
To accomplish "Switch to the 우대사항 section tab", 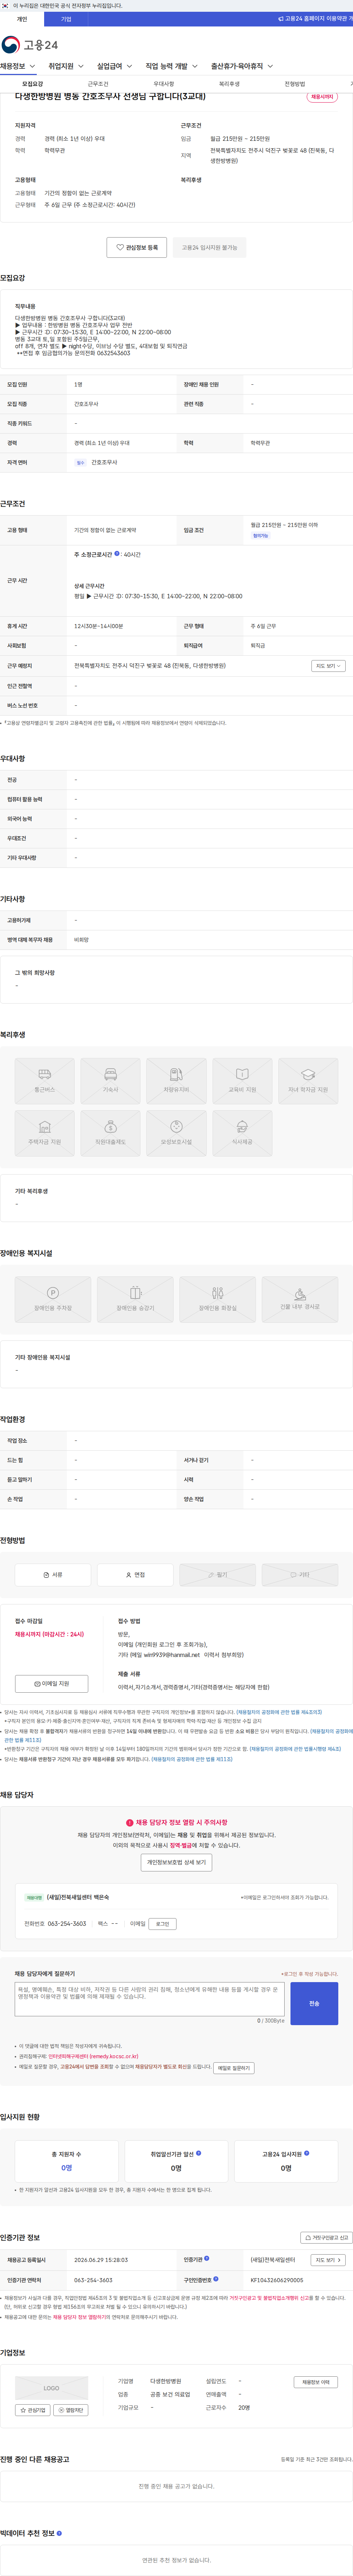I will [164, 84].
